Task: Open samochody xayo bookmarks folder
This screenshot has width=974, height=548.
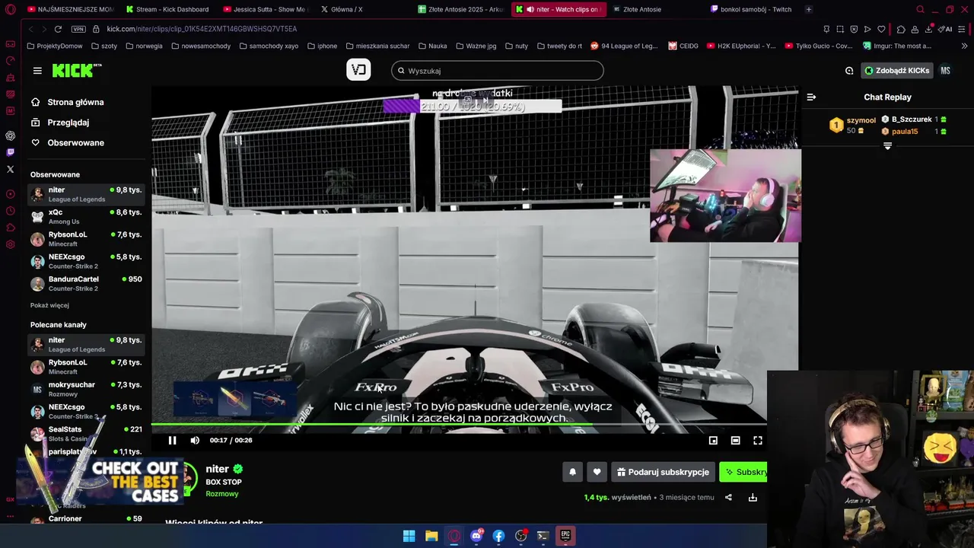Action: point(269,46)
